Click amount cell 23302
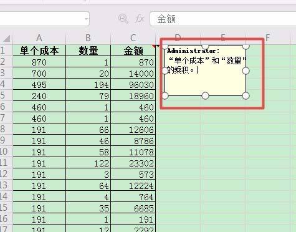This screenshot has width=296, height=232. point(133,163)
